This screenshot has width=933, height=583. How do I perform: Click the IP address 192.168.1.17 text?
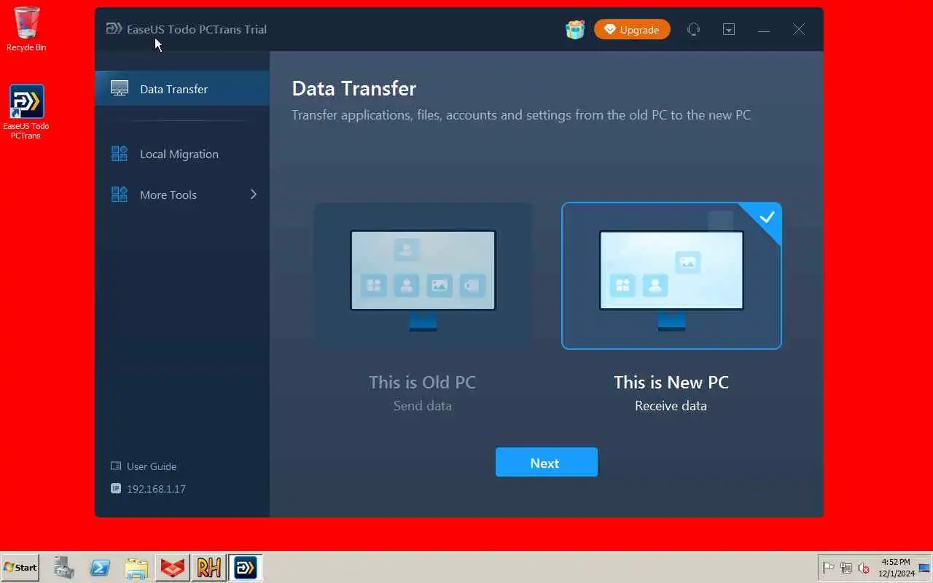(156, 489)
